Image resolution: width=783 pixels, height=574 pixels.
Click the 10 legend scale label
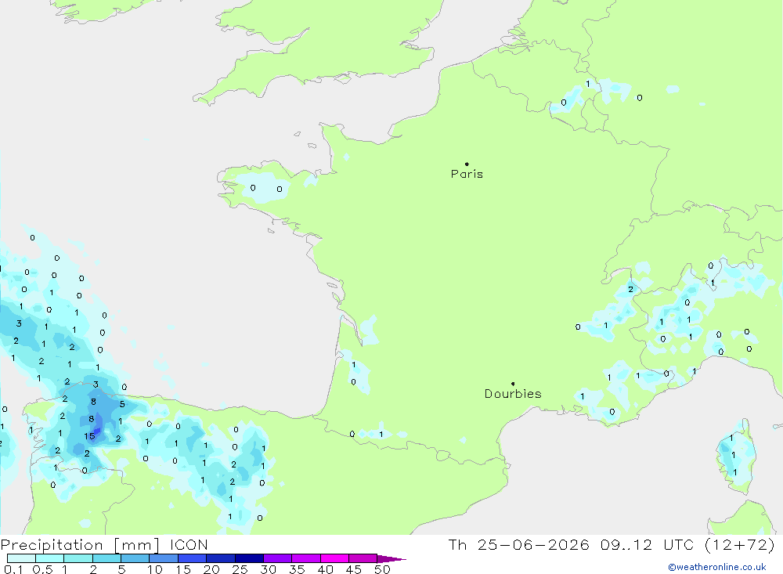155,569
